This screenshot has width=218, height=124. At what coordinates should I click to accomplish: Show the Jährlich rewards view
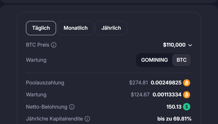pyautogui.click(x=111, y=28)
